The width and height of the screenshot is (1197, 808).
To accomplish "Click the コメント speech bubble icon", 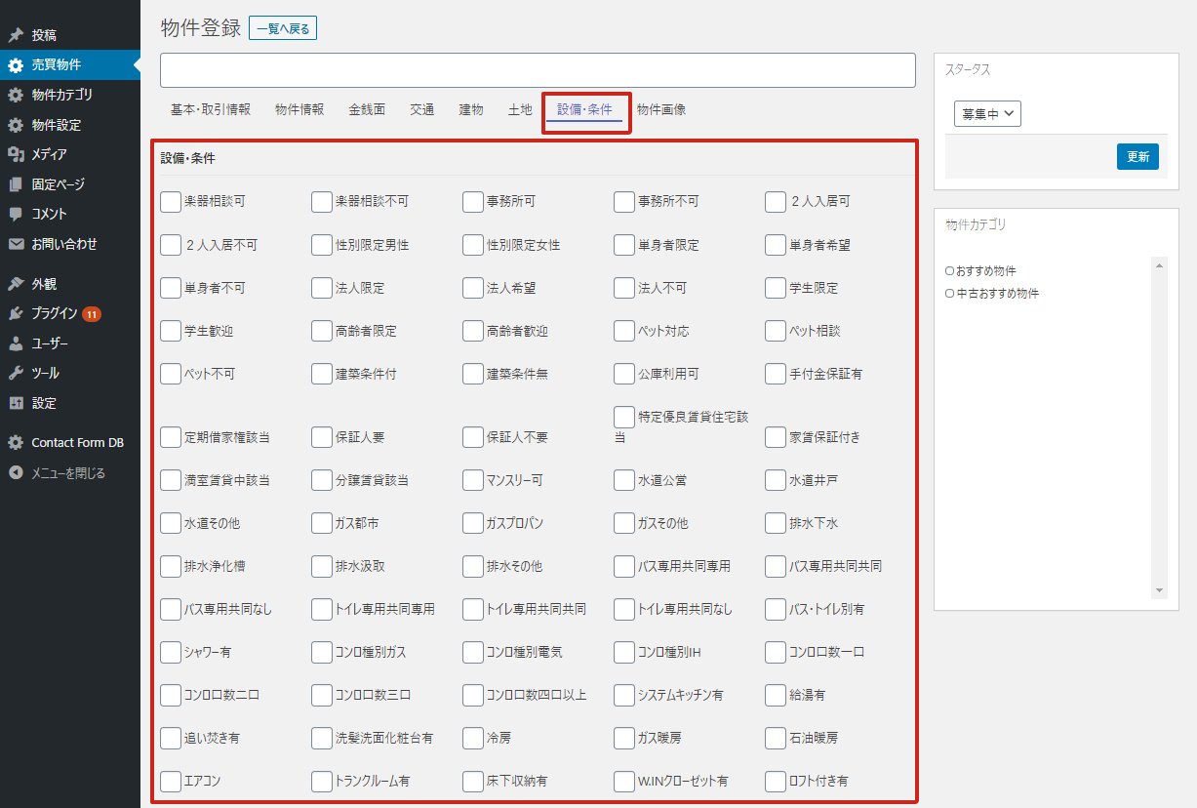I will click(x=16, y=214).
